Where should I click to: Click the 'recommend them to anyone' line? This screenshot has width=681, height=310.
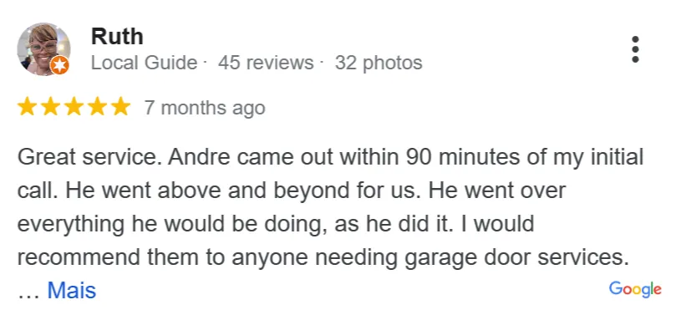click(323, 258)
